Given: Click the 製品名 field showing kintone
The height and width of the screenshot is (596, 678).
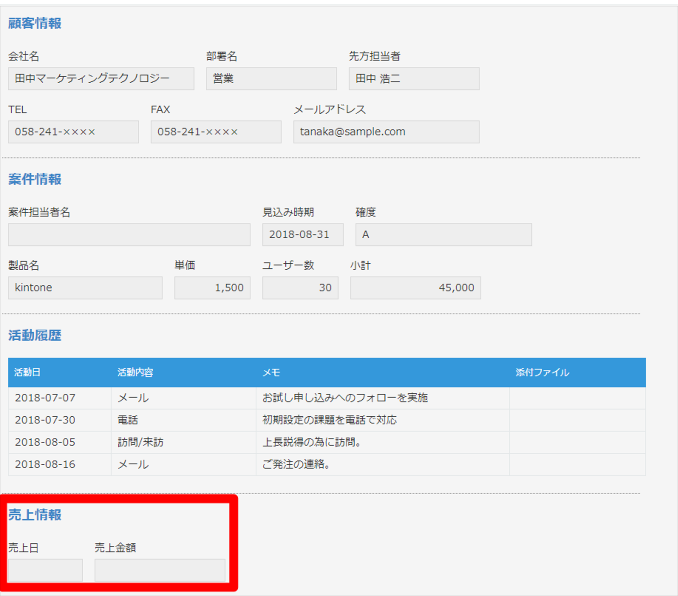Looking at the screenshot, I should 85,288.
